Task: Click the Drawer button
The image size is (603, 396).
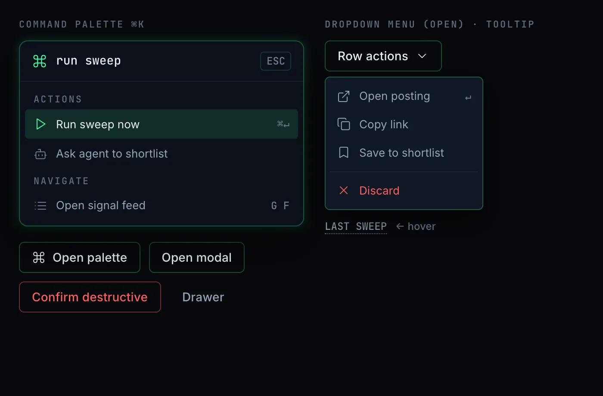Action: pyautogui.click(x=203, y=297)
